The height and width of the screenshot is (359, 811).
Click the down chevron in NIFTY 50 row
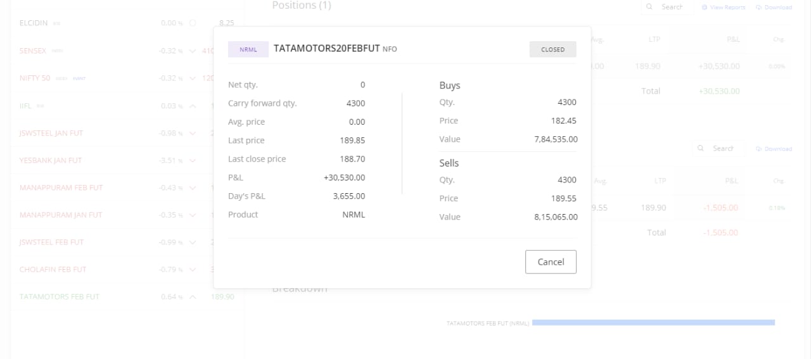(x=193, y=78)
